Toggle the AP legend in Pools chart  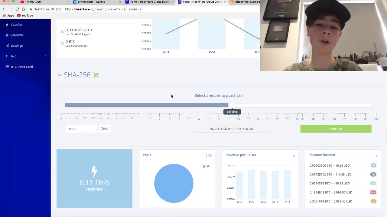[x=206, y=166]
